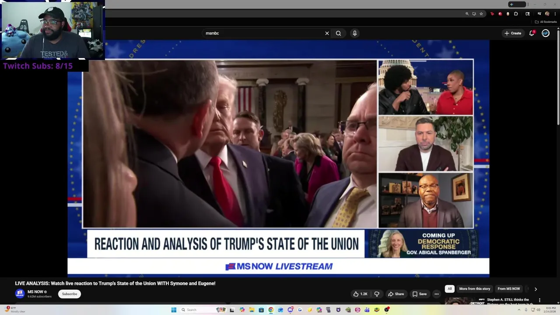Open the Windows Start menu
560x315 pixels.
(174, 310)
